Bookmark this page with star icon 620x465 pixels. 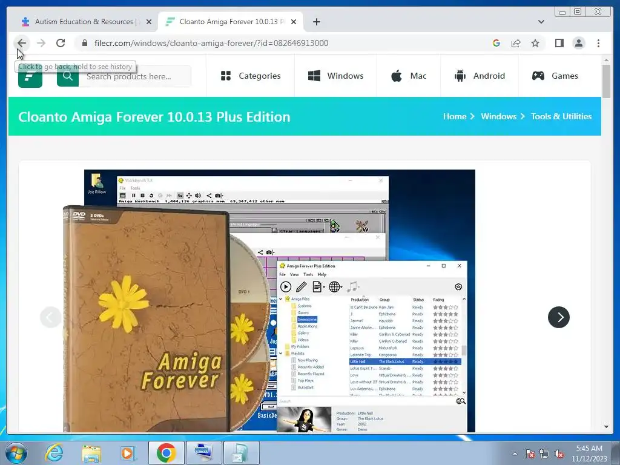pos(535,43)
